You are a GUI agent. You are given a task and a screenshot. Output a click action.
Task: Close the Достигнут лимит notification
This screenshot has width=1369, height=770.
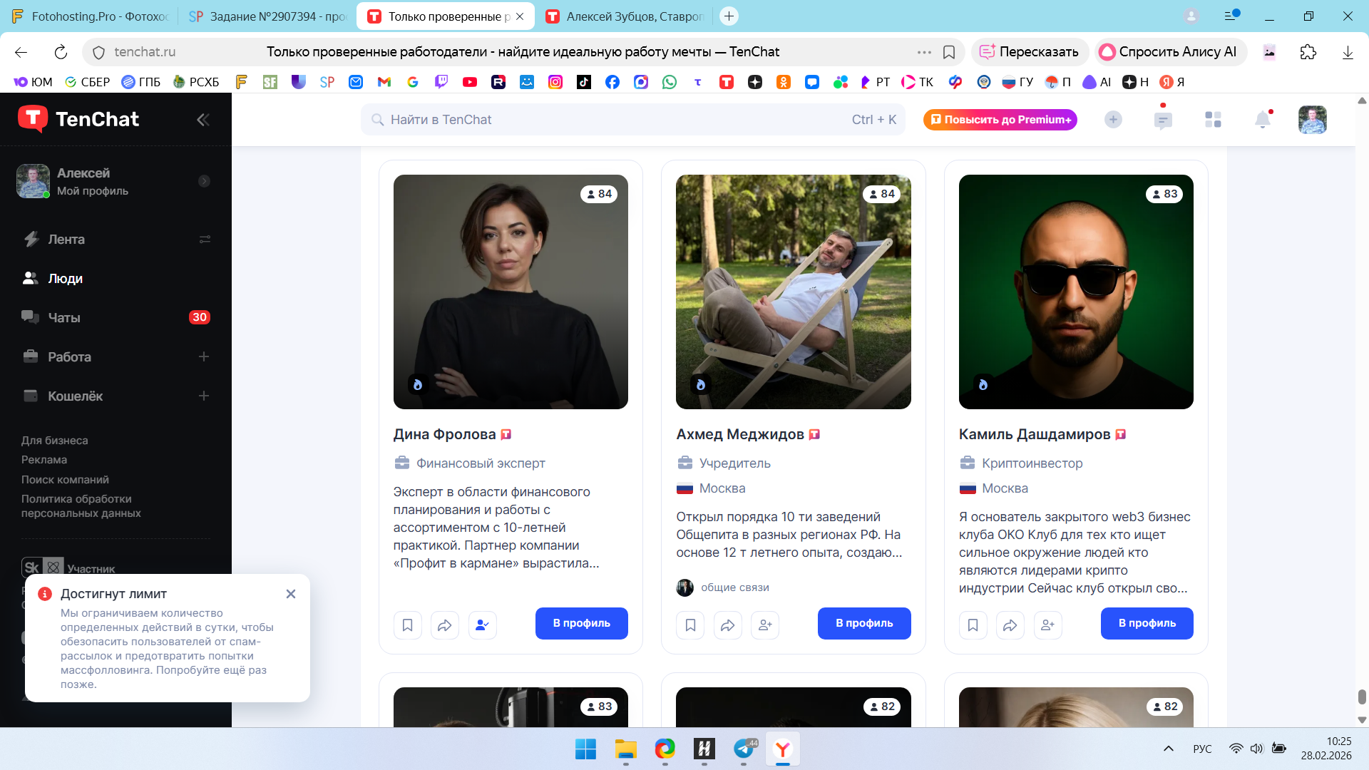tap(291, 594)
